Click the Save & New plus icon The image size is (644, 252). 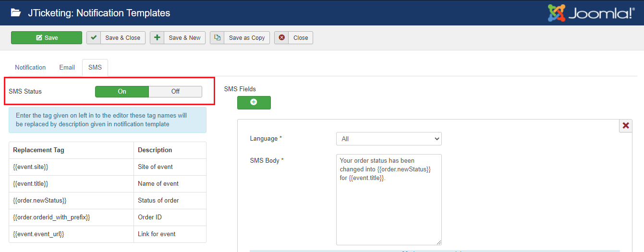tap(157, 38)
